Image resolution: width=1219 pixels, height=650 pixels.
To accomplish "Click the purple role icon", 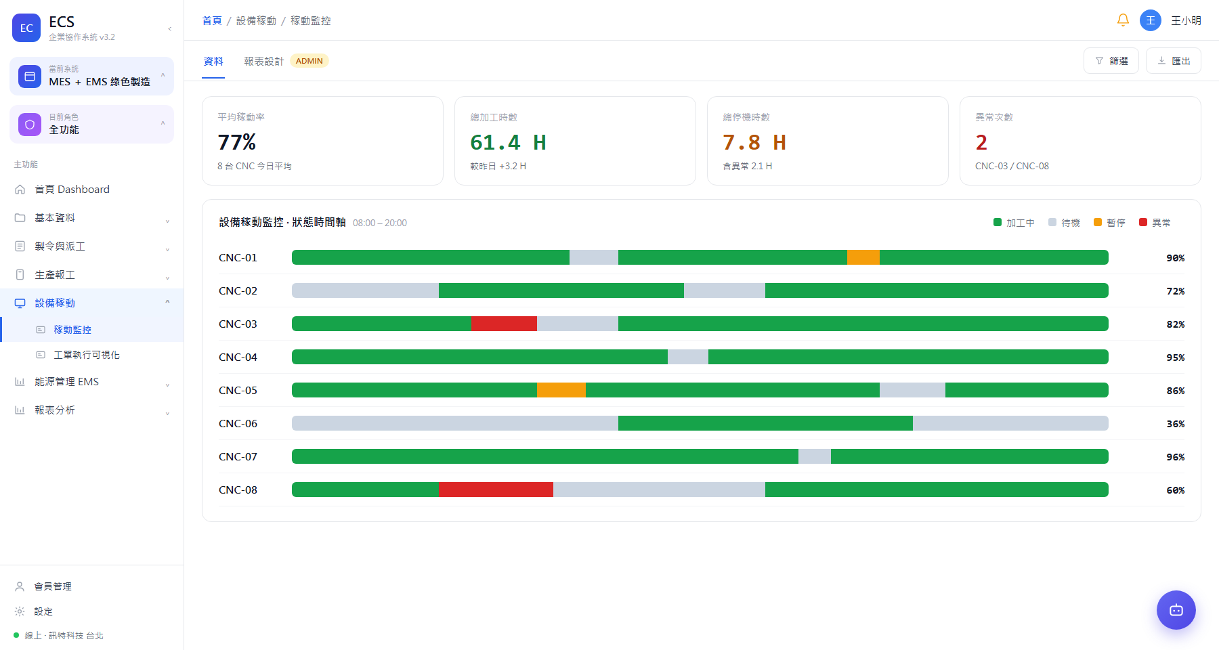I will (x=30, y=125).
